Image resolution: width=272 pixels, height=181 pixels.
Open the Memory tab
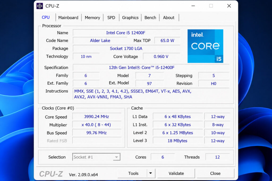coord(92,18)
